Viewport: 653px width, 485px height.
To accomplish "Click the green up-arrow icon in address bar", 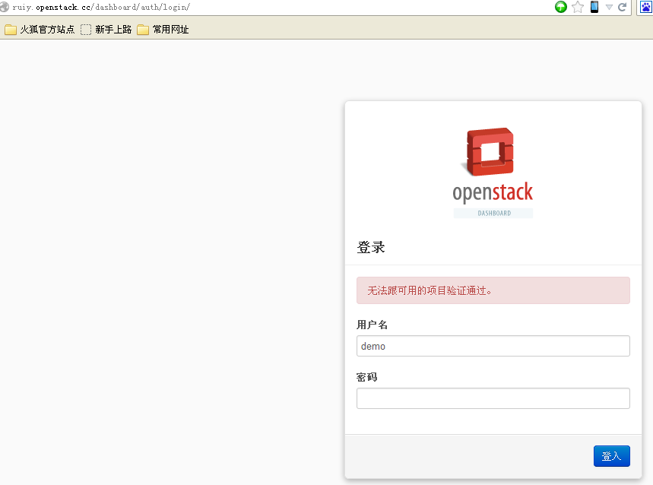I will click(561, 7).
